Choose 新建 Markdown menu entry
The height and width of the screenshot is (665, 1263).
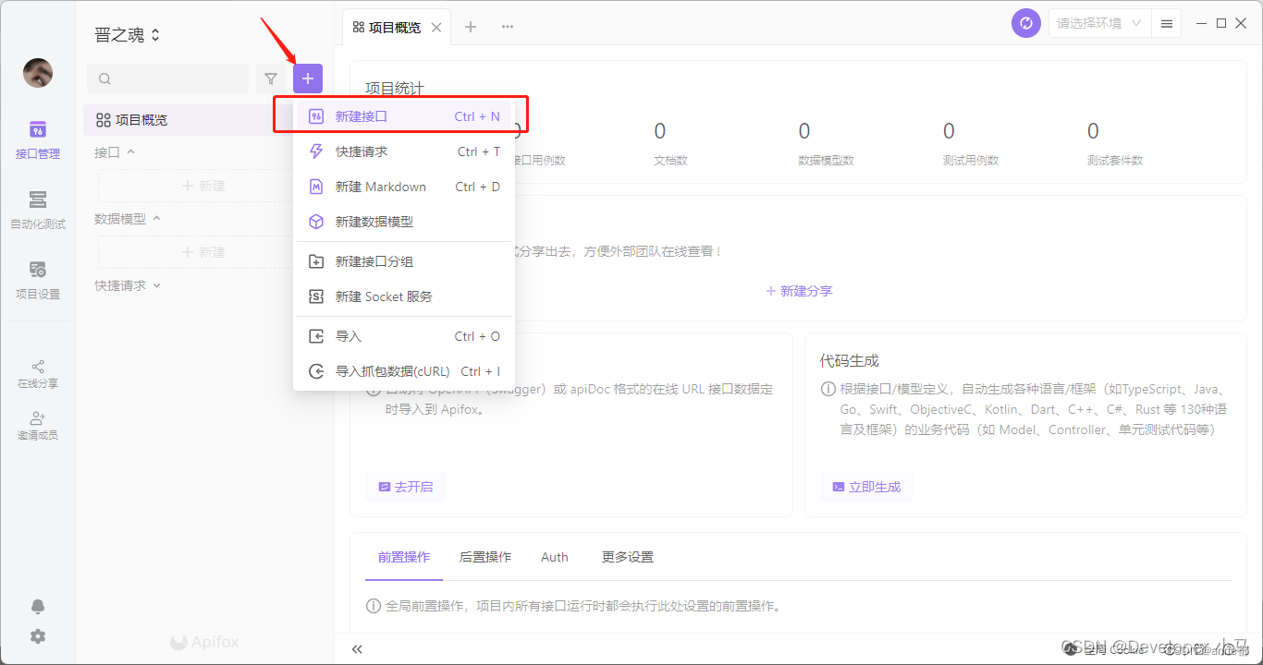coord(403,187)
